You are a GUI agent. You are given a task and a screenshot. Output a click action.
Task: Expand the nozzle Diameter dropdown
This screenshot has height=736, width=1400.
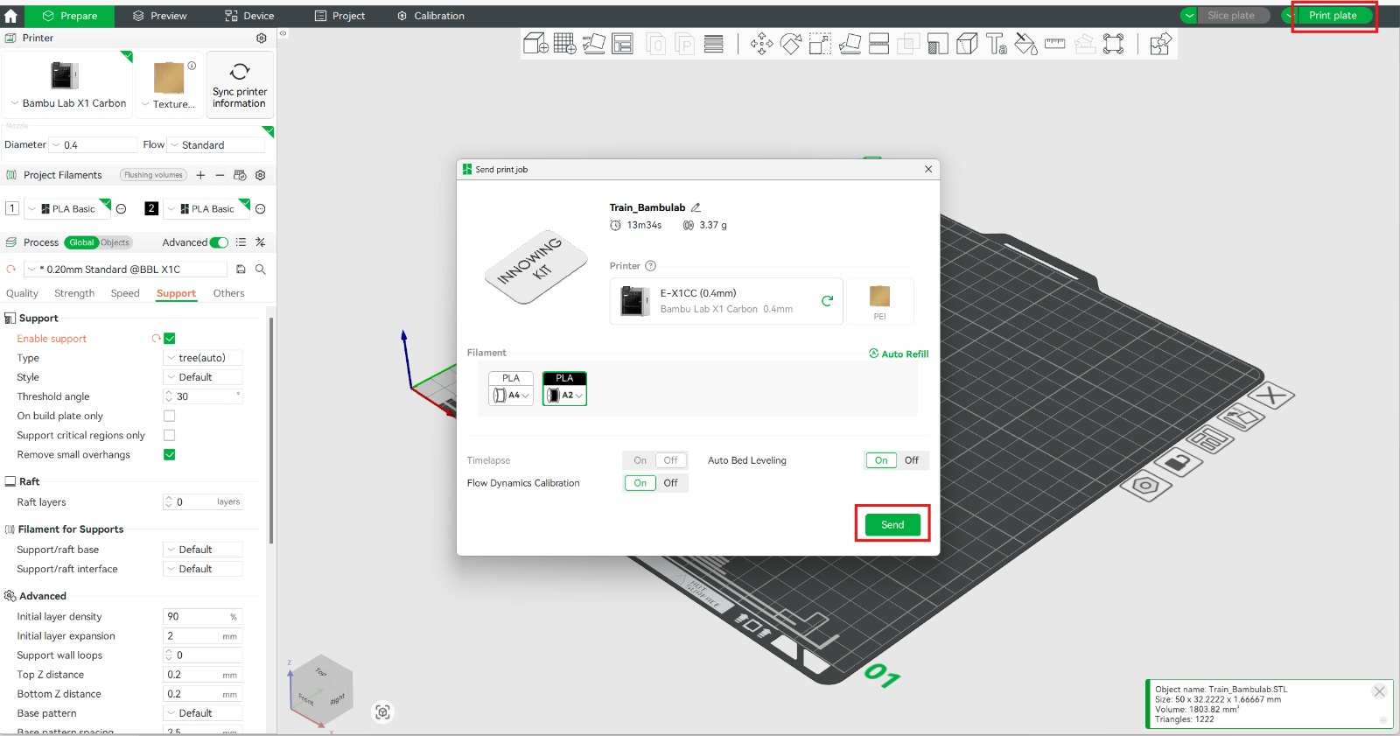coord(93,145)
